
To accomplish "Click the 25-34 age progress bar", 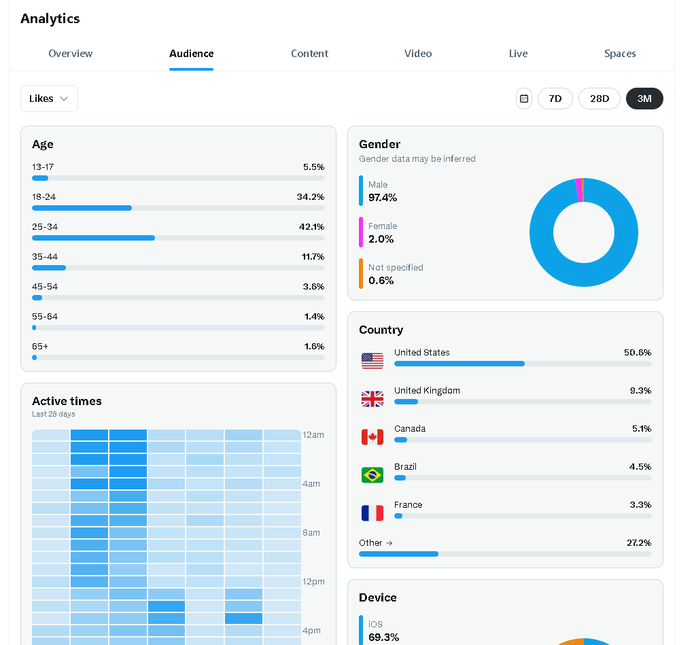I will click(178, 238).
